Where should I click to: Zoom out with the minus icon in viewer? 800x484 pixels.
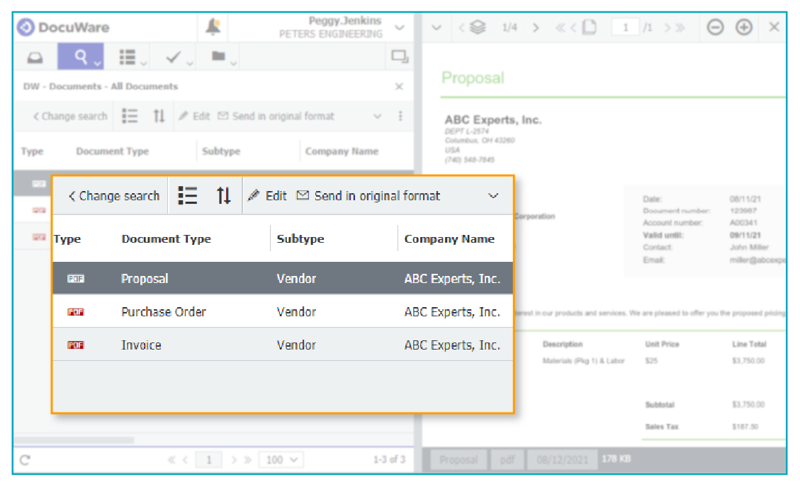coord(715,27)
